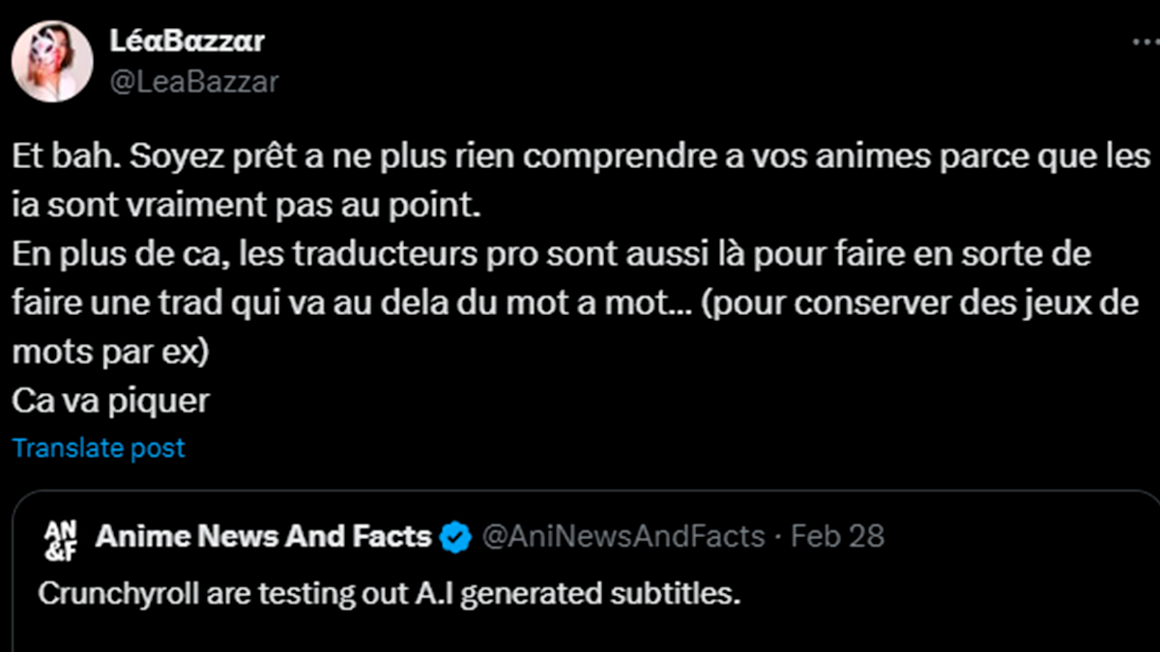Open the Feb 28 timestamp
1160x652 pixels.
click(837, 536)
